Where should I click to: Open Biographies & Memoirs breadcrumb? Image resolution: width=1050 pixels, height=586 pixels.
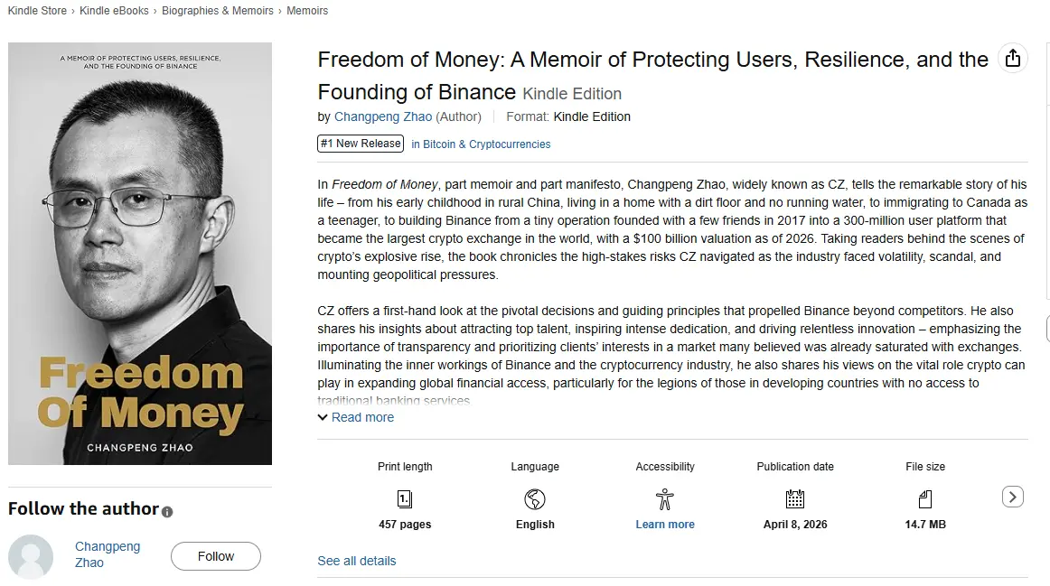[x=218, y=11]
